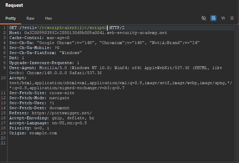239x163 pixels.
Task: Click the Host header line
Action: [x=88, y=33]
